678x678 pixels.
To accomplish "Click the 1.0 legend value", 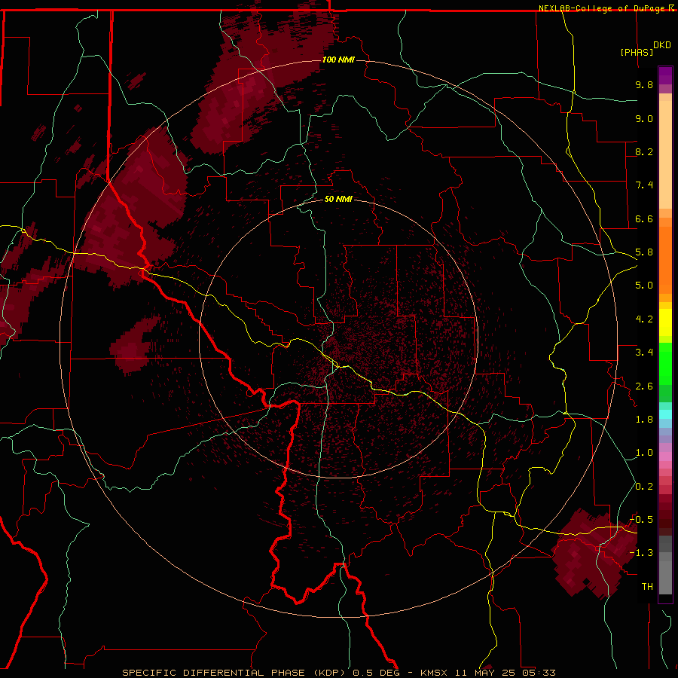I will pos(644,453).
